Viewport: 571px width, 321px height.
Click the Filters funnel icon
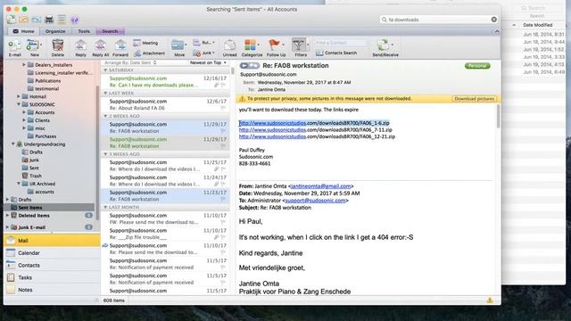point(299,45)
